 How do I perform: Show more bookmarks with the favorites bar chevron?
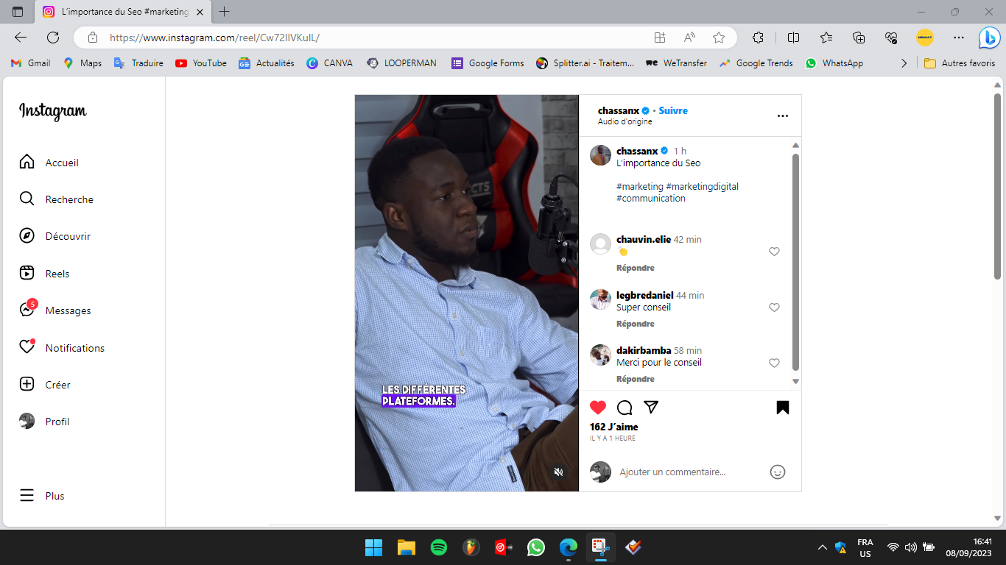coord(904,63)
